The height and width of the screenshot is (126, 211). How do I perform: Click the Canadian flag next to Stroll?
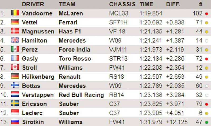click(15, 67)
